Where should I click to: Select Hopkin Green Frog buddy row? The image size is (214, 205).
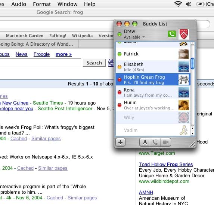153,79
